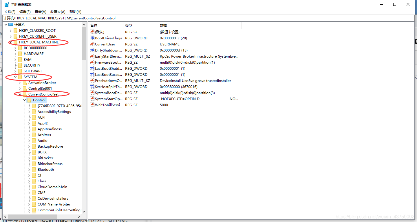This screenshot has width=417, height=222.
Task: Select the COM Name Arbiter key
Action: [x=54, y=204]
